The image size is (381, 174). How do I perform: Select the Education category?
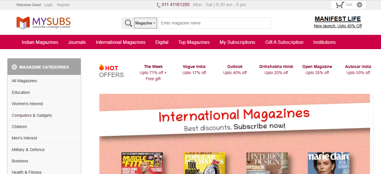pyautogui.click(x=44, y=92)
